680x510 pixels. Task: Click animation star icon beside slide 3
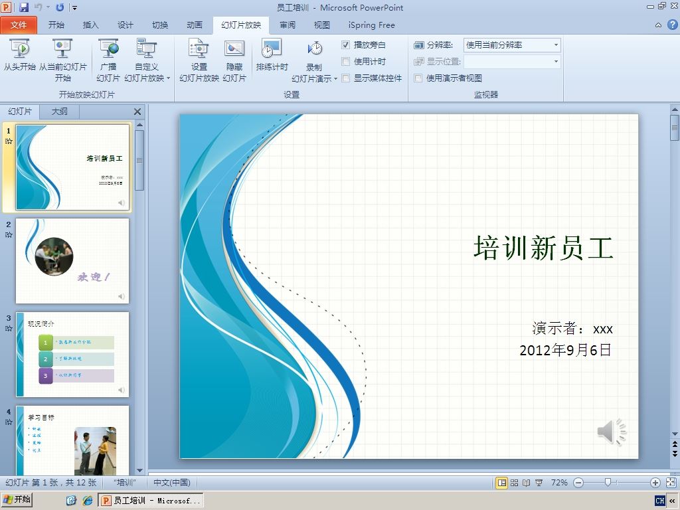9,328
